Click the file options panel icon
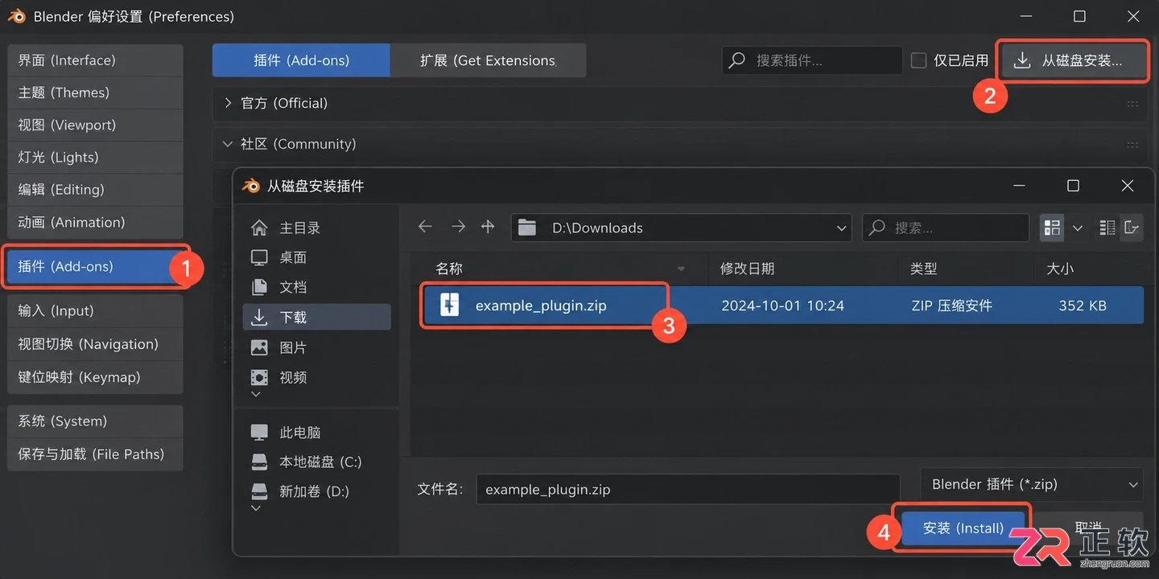Viewport: 1159px width, 579px height. (x=1132, y=228)
